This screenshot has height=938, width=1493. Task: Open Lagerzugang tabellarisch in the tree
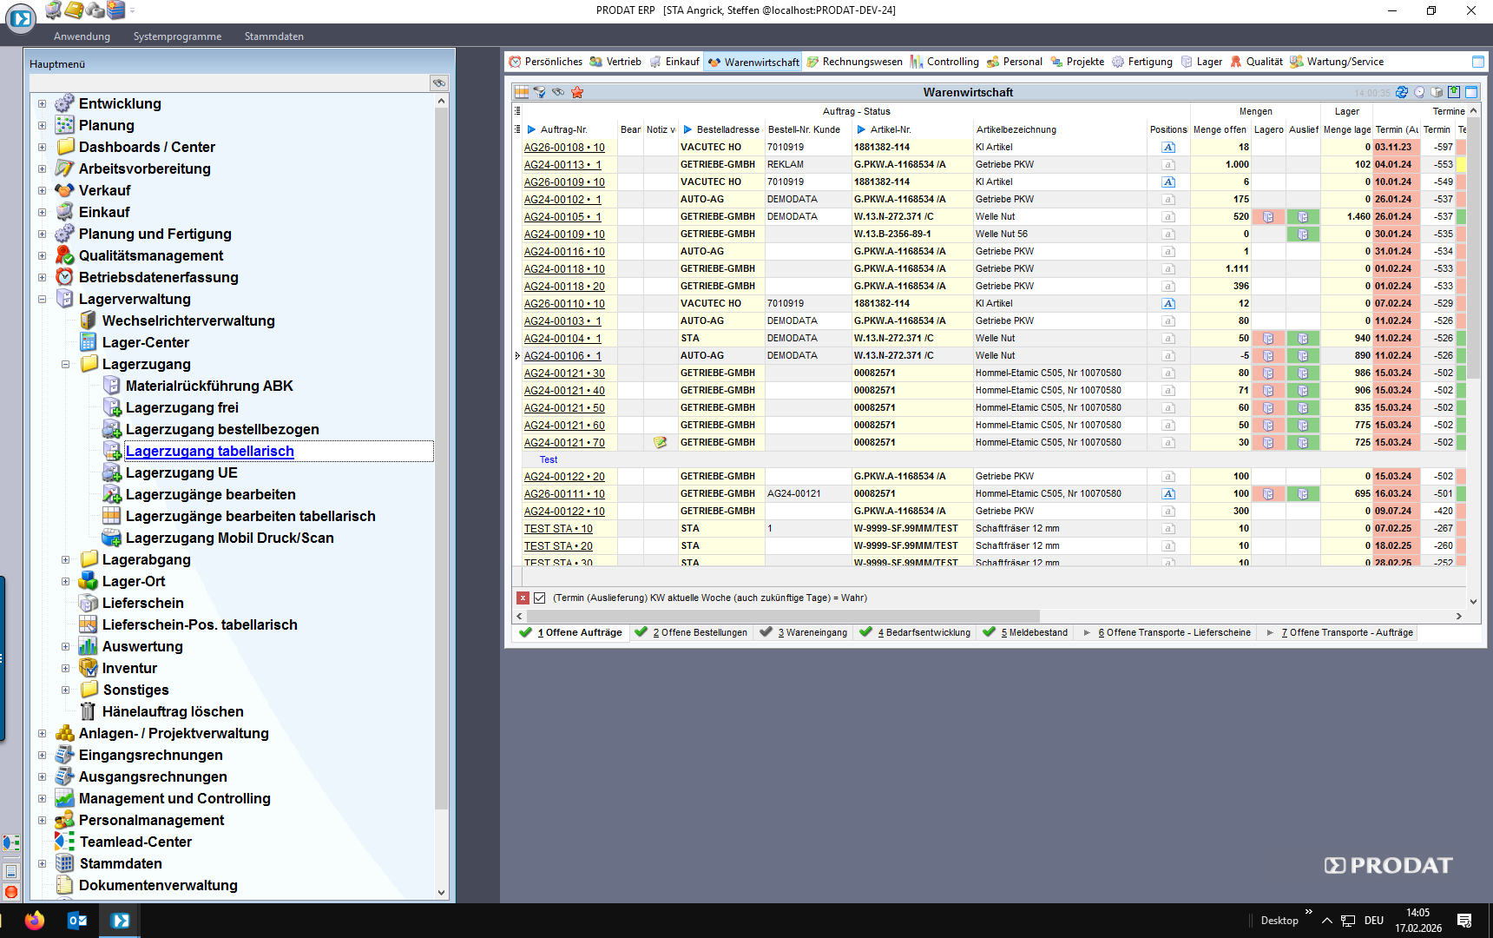pyautogui.click(x=209, y=452)
